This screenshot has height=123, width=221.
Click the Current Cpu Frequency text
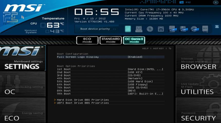click(154, 13)
